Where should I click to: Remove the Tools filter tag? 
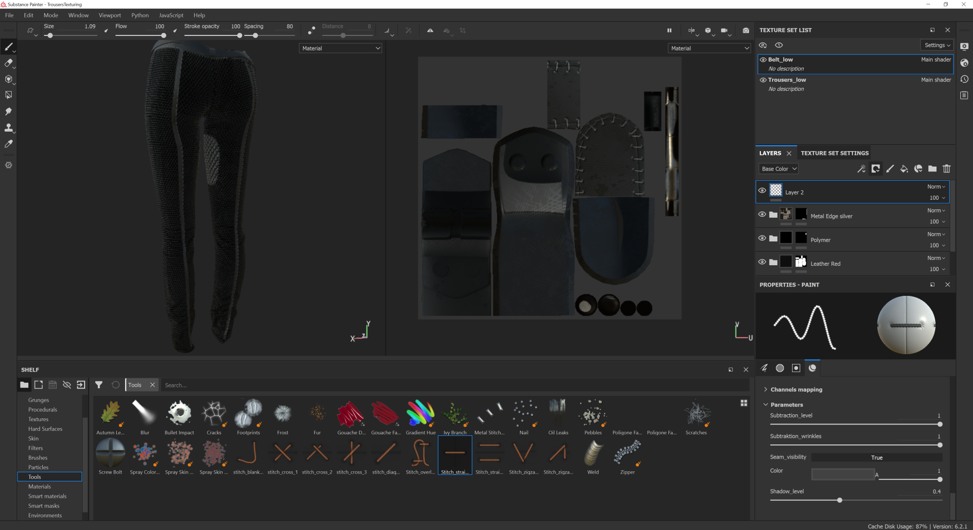point(152,385)
